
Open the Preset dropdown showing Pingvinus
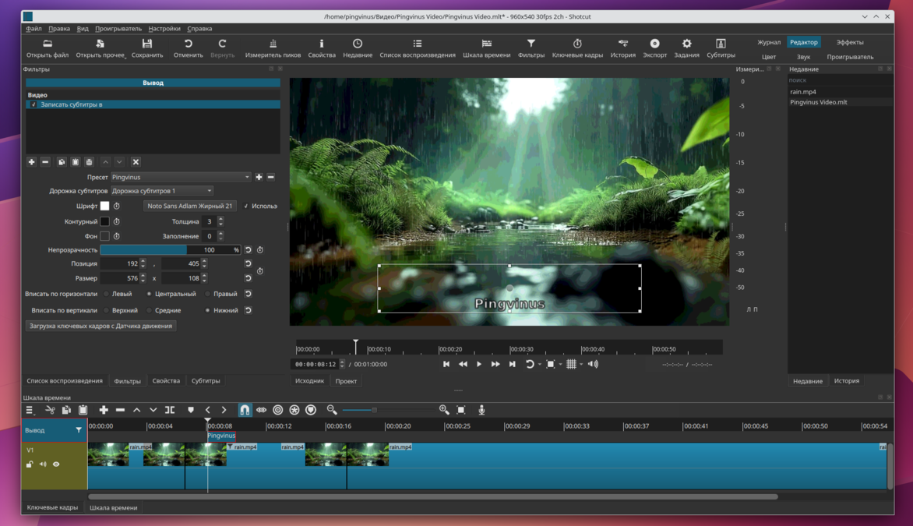pyautogui.click(x=181, y=177)
